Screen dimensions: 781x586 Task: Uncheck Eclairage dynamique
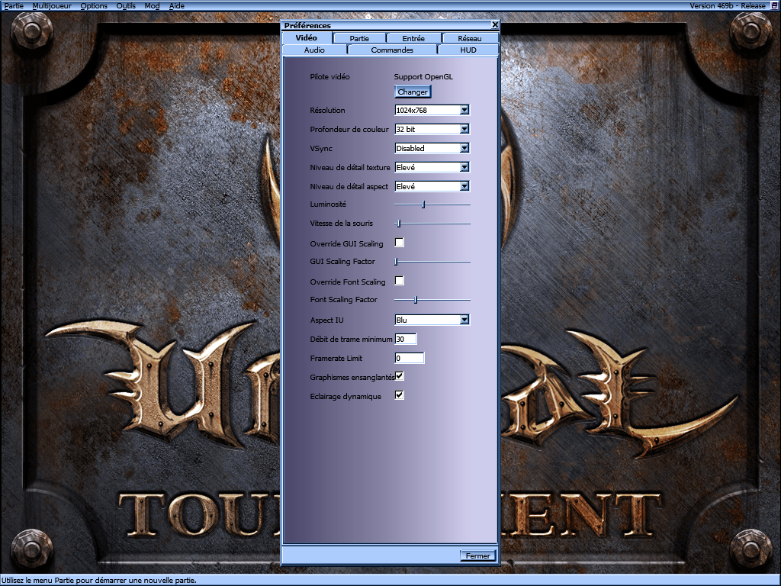pos(399,395)
